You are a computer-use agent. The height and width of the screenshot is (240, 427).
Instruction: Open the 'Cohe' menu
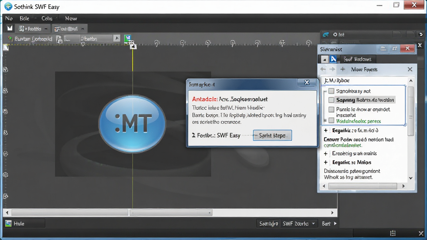click(47, 18)
